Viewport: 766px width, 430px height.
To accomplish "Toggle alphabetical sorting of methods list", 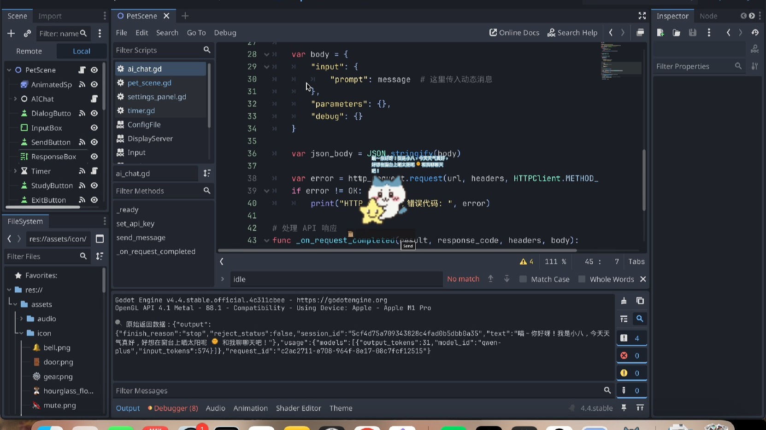I will 207,173.
